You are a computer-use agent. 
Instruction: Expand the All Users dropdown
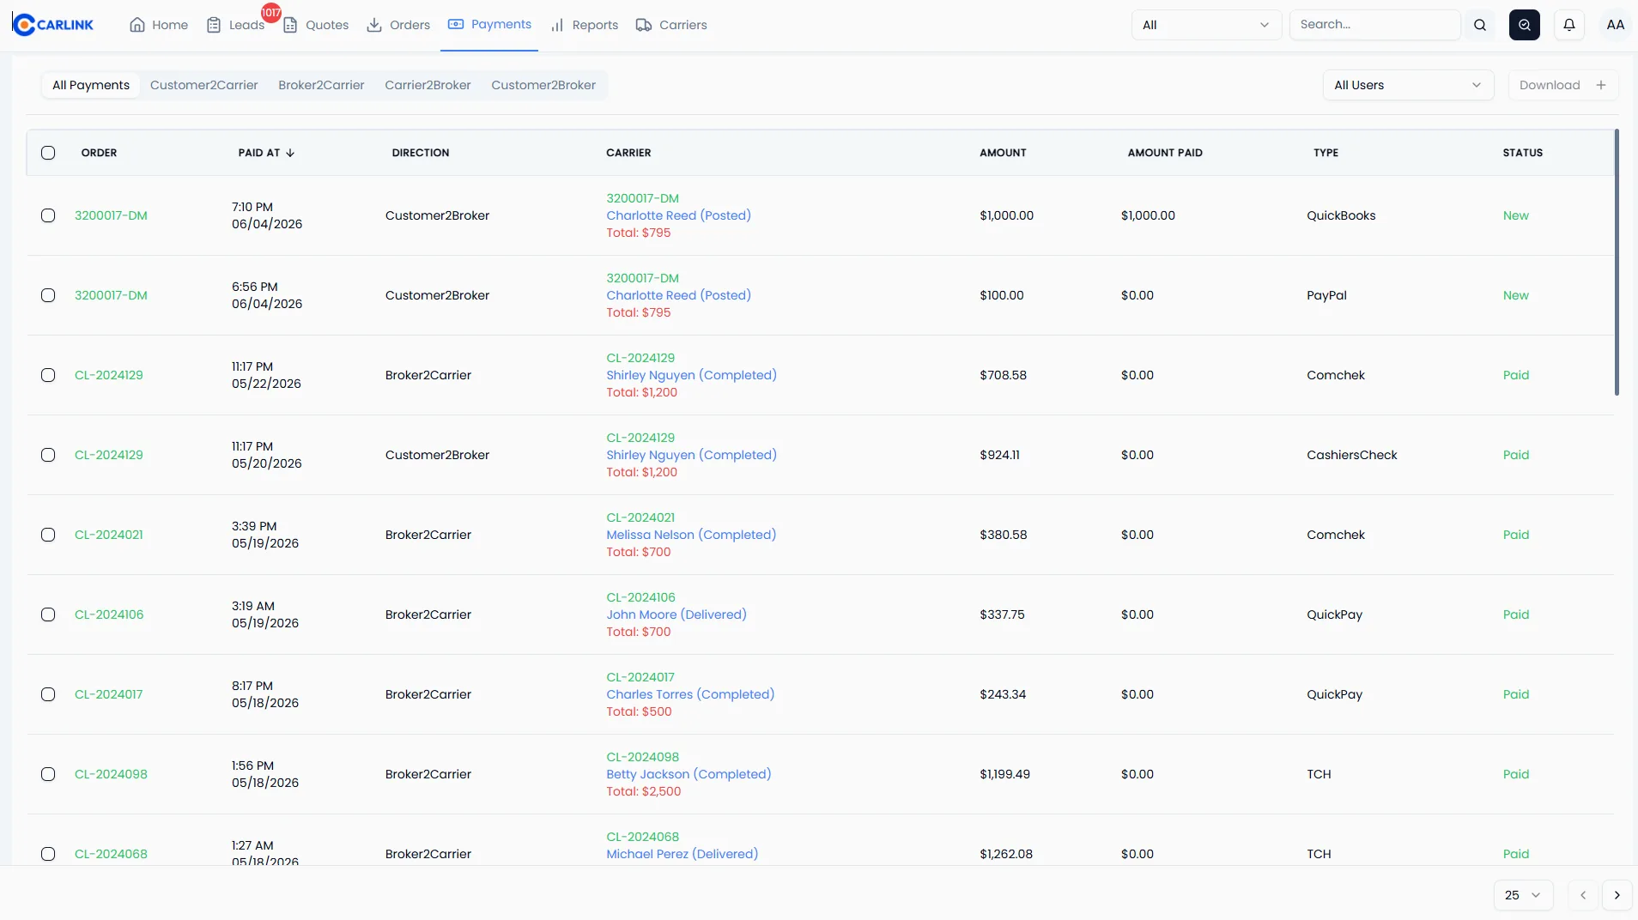pos(1408,85)
